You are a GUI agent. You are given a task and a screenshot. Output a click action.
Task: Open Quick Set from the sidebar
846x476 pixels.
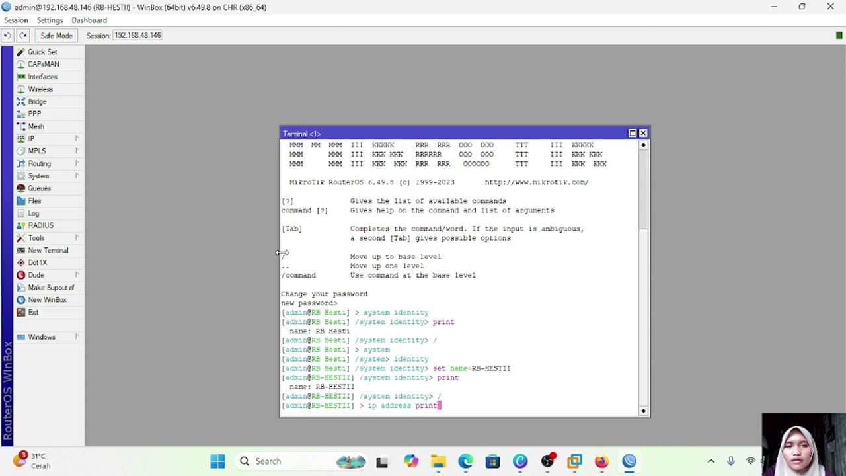pyautogui.click(x=42, y=52)
